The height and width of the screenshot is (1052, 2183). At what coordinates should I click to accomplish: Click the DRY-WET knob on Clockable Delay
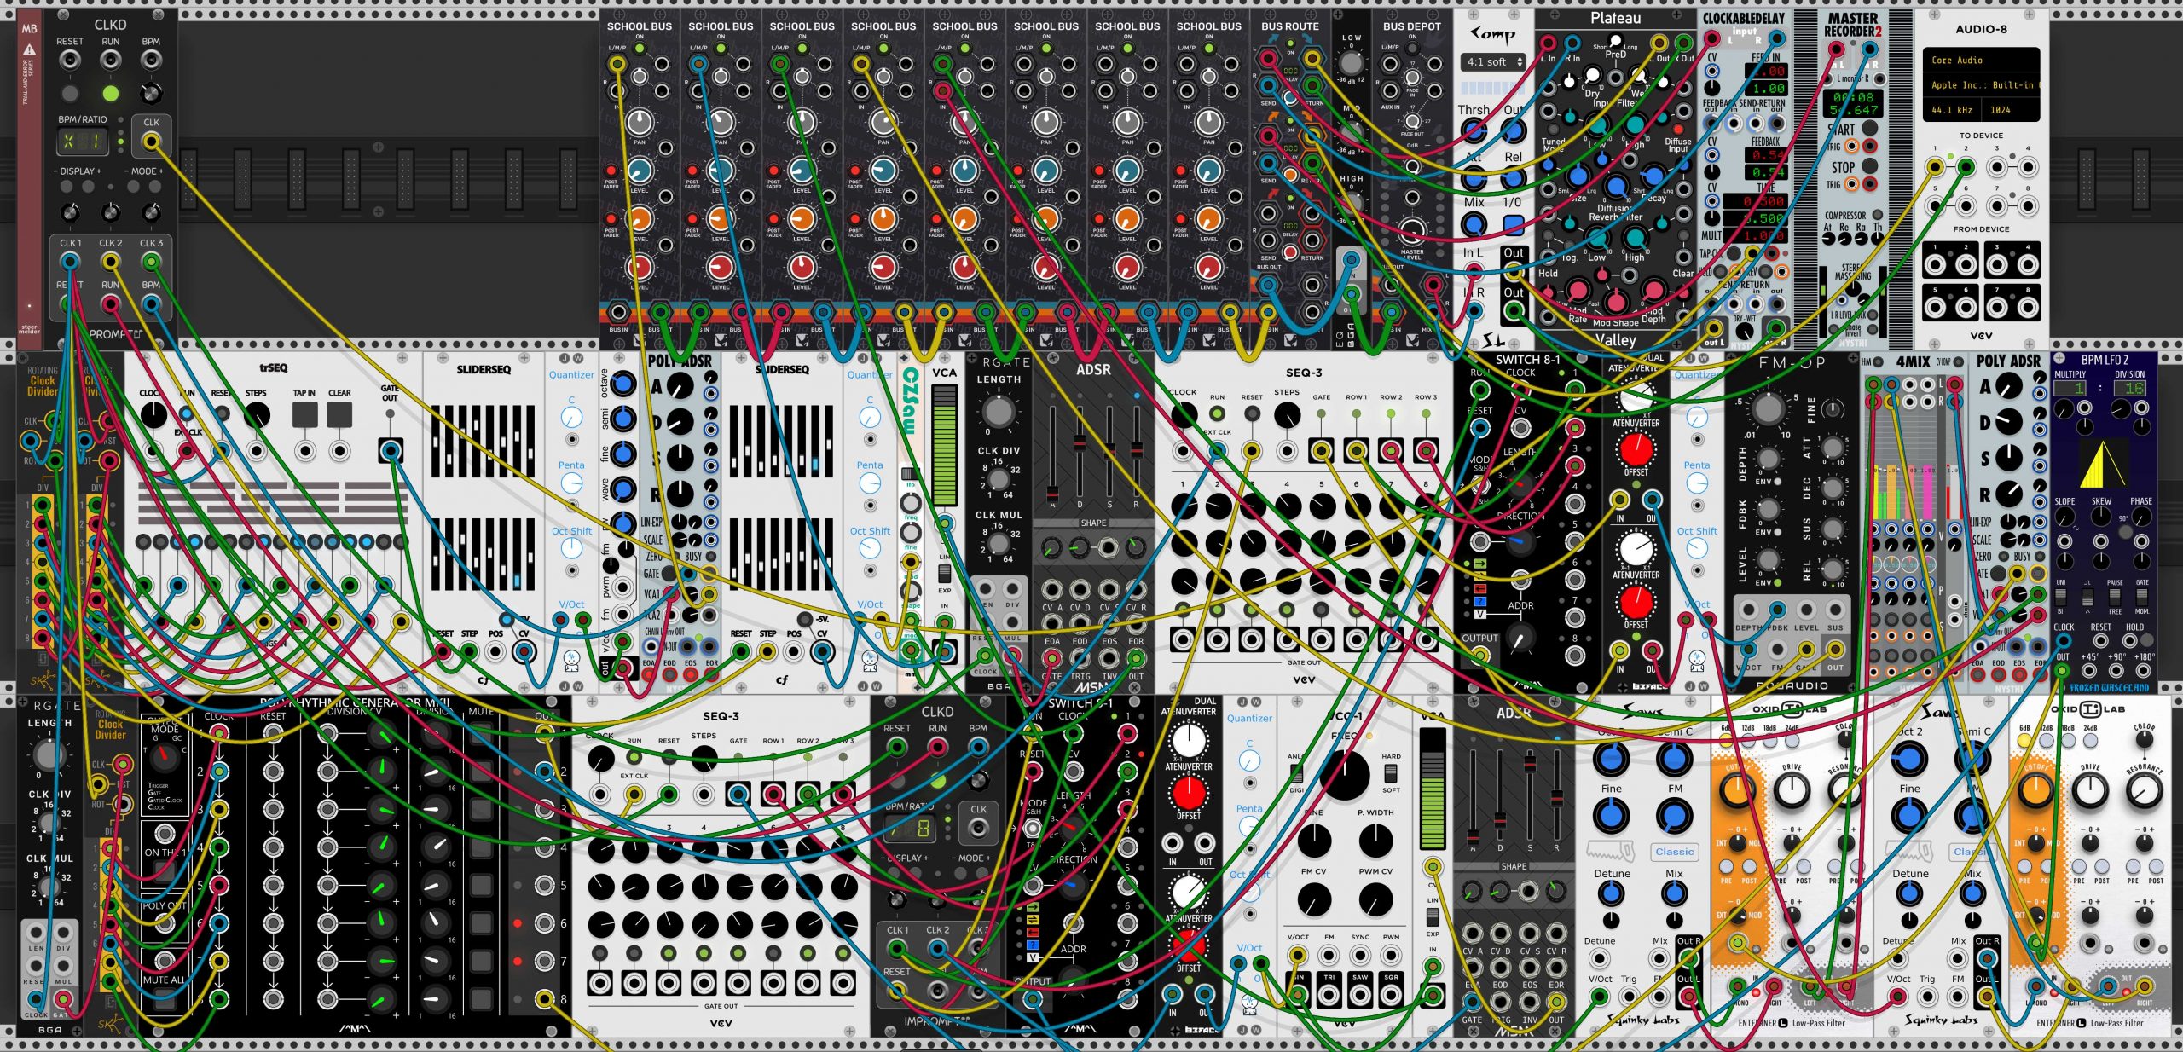point(1746,332)
